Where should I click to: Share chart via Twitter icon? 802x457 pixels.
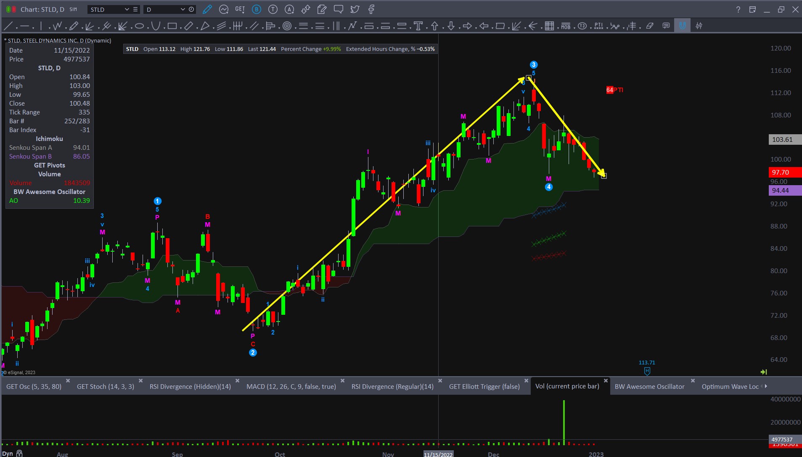click(355, 9)
